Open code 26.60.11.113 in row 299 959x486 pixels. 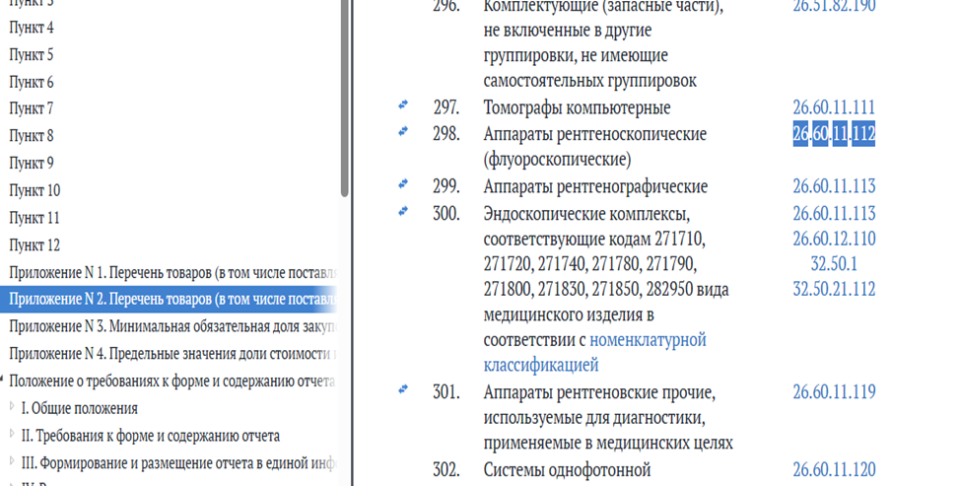point(834,186)
